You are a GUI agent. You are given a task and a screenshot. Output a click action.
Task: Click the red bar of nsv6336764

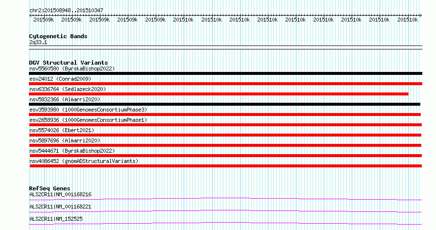pos(219,94)
